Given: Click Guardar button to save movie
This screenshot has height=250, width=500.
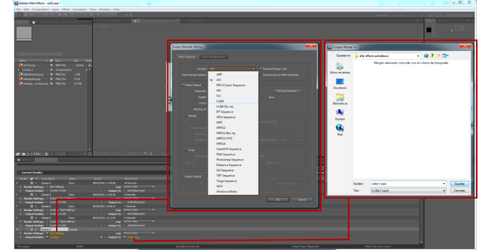Looking at the screenshot, I should pos(459,184).
